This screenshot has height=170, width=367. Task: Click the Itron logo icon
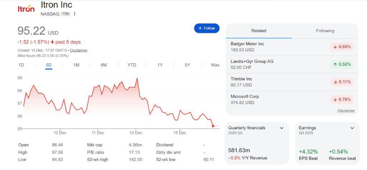click(26, 8)
